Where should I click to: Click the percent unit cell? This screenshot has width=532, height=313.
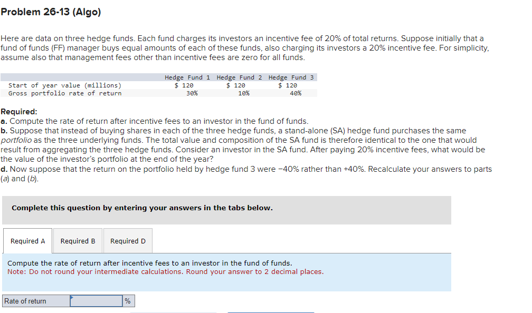[128, 301]
